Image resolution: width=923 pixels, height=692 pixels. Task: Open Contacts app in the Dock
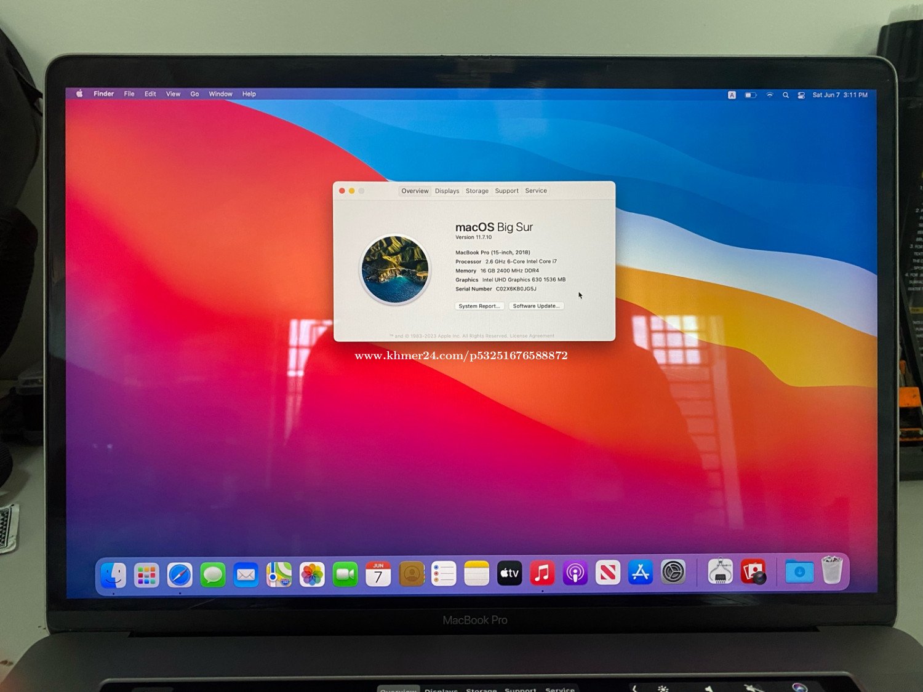tap(411, 574)
